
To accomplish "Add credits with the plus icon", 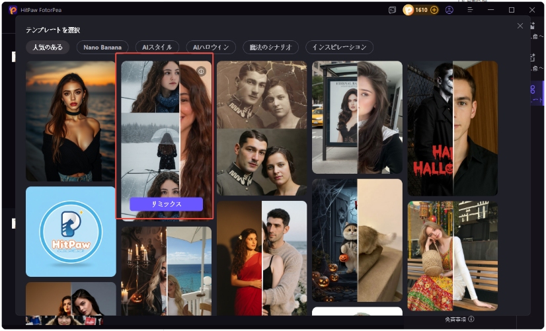I will pyautogui.click(x=434, y=10).
